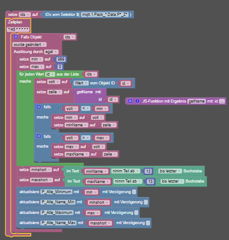Toggle delay checkbox on P_Alle_Maximum row
This screenshot has width=229, height=240.
[x=136, y=213]
